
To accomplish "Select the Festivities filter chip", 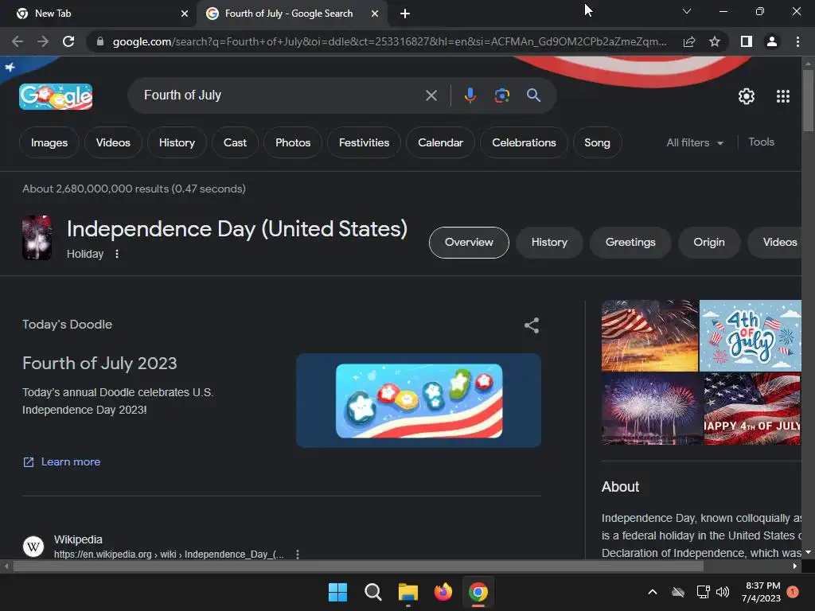I will coord(364,142).
